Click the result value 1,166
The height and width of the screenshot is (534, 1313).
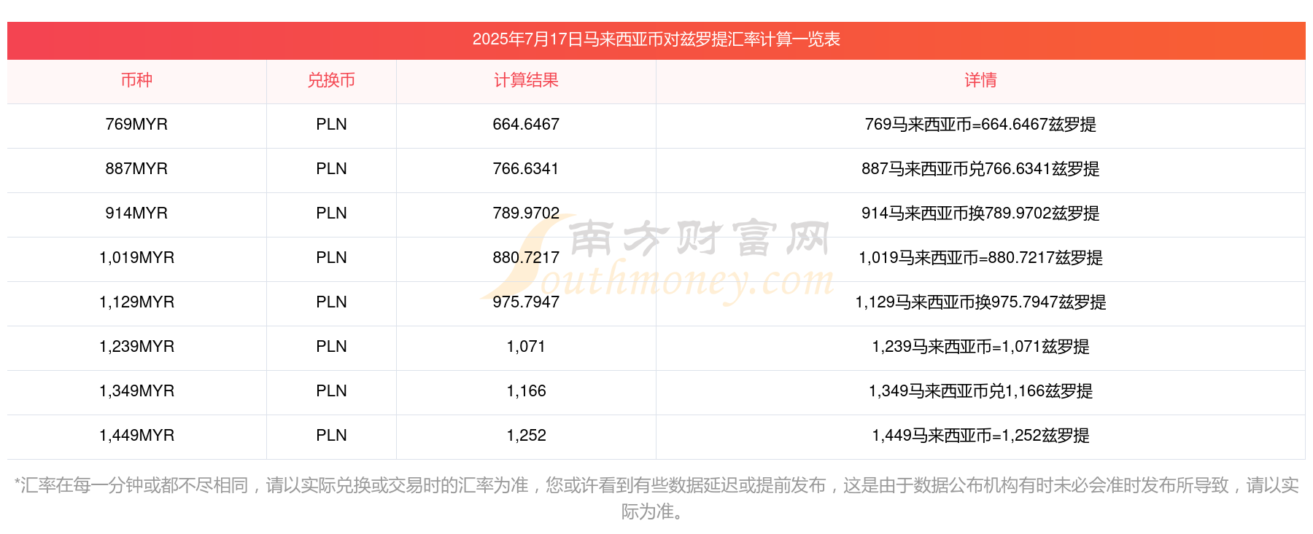click(x=526, y=391)
